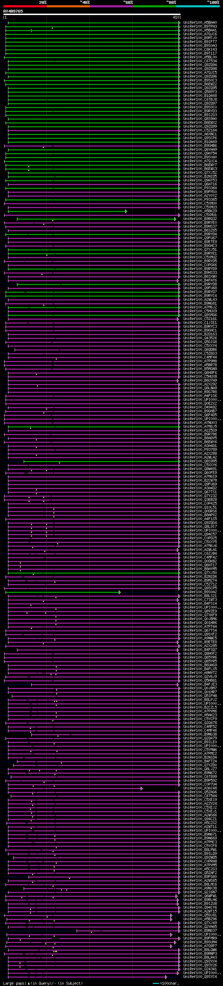The height and width of the screenshot is (986, 223).
Task: Select the UniRef100_B9RYD3 label
Action: [200, 111]
